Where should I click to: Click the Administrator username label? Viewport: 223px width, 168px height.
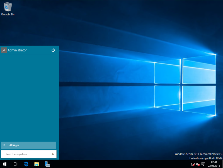pos(18,50)
